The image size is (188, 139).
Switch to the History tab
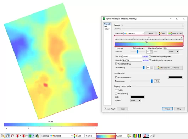pos(107,29)
